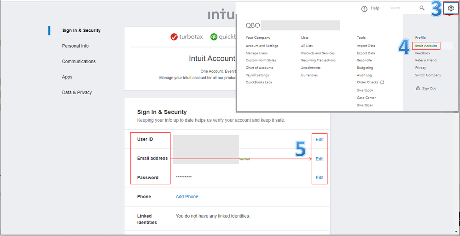Screen dimensions: 460x236
Task: Open Account and Settings menu item
Action: pos(262,46)
